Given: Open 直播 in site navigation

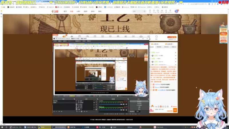Looking at the screenshot, I should pyautogui.click(x=72, y=11).
